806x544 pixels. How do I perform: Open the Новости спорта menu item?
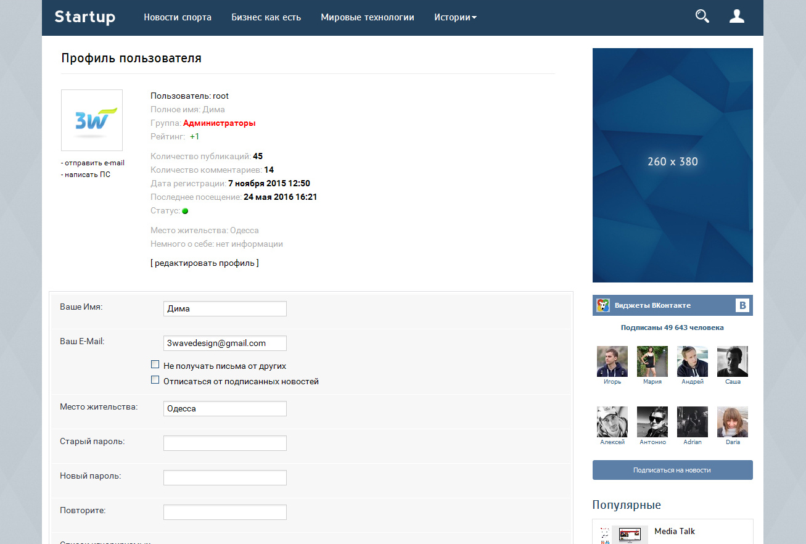click(178, 17)
